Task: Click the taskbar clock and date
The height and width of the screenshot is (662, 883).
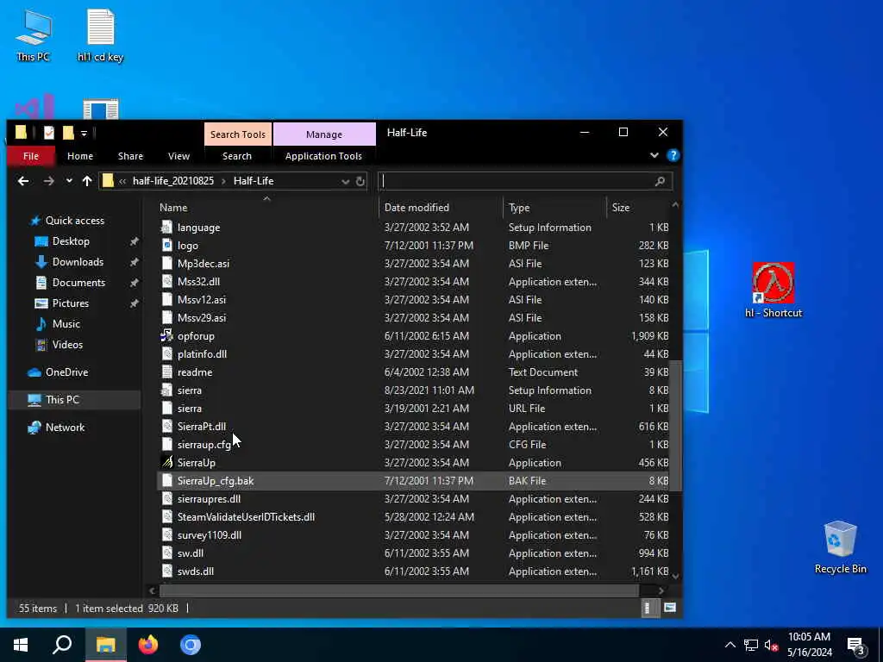Action: [809, 645]
